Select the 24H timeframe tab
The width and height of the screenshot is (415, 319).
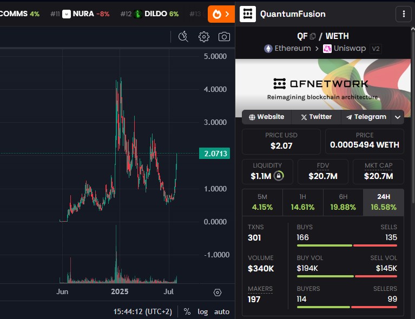(384, 202)
